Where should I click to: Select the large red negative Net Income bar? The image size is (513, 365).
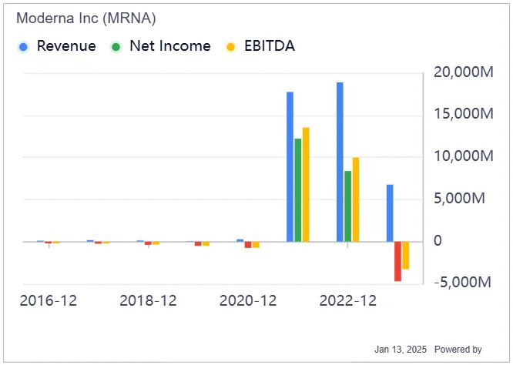tap(397, 261)
